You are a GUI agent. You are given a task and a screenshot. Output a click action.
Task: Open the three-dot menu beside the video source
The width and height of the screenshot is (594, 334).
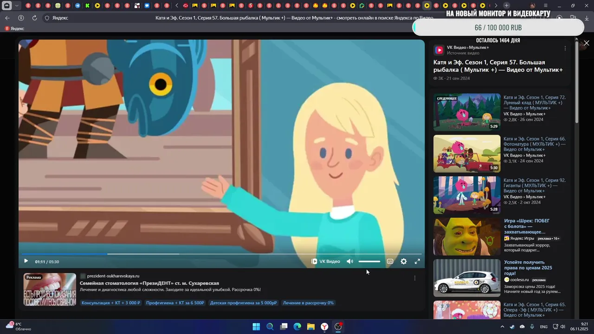point(565,48)
